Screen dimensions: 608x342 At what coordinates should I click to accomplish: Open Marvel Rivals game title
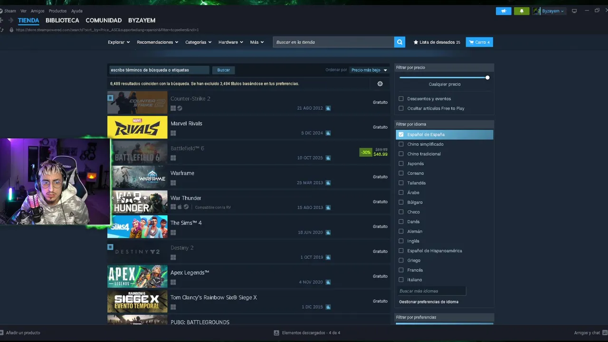coord(186,123)
